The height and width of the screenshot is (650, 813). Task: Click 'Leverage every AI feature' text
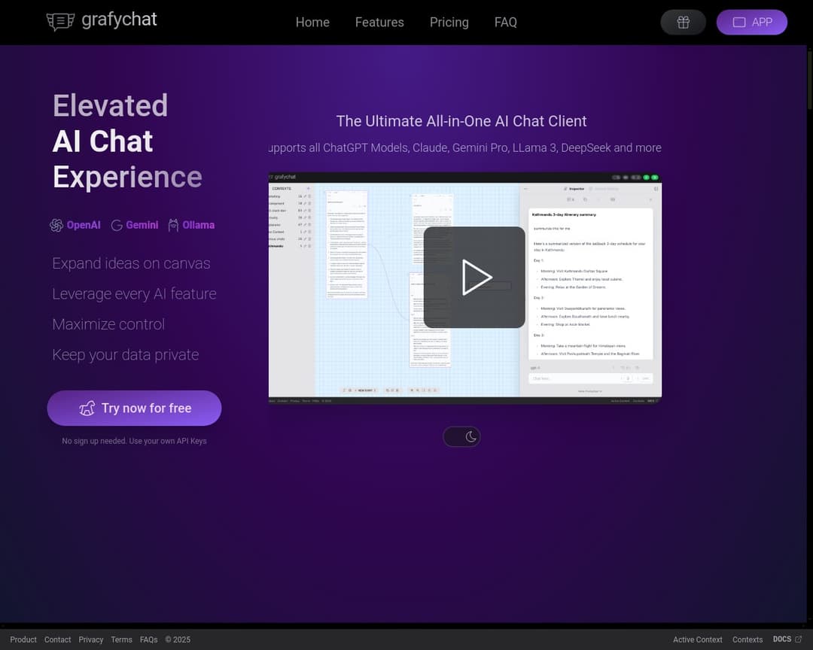134,294
